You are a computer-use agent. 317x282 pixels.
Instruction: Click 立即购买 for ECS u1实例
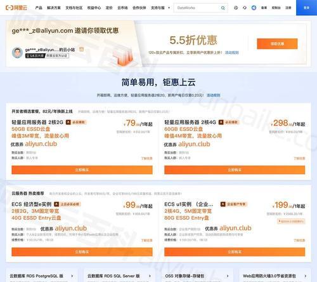pos(235,252)
